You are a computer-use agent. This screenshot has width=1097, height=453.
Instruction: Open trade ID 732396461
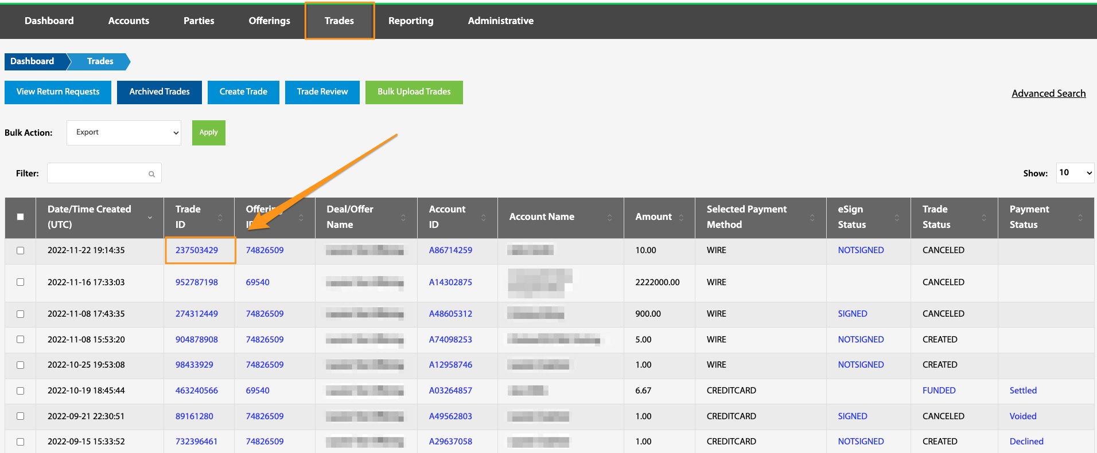(197, 442)
